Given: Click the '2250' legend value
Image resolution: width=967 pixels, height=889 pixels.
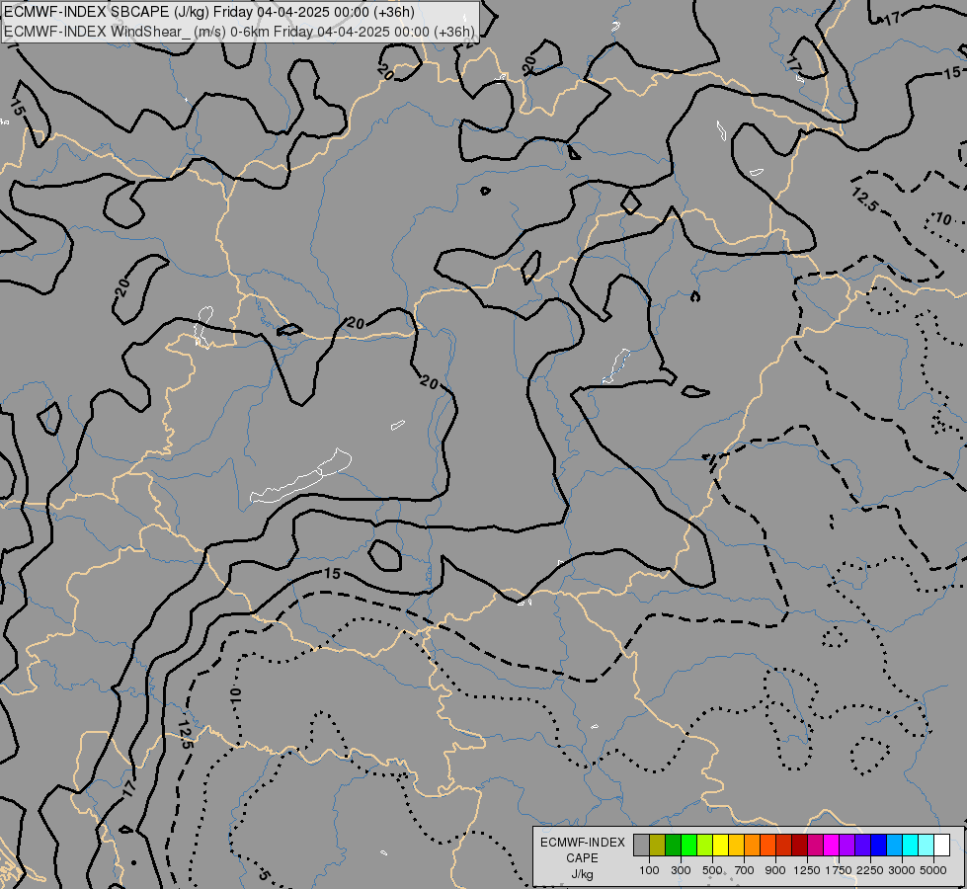Looking at the screenshot, I should (870, 870).
